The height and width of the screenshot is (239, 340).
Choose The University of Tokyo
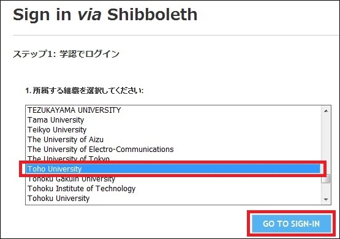(173, 159)
